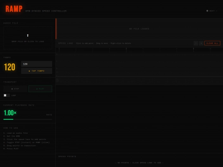Focus the BPM input field
The image size is (223, 167).
pyautogui.click(x=37, y=64)
